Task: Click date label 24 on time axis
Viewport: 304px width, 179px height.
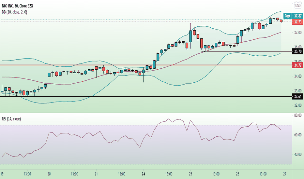Action: pyautogui.click(x=143, y=174)
